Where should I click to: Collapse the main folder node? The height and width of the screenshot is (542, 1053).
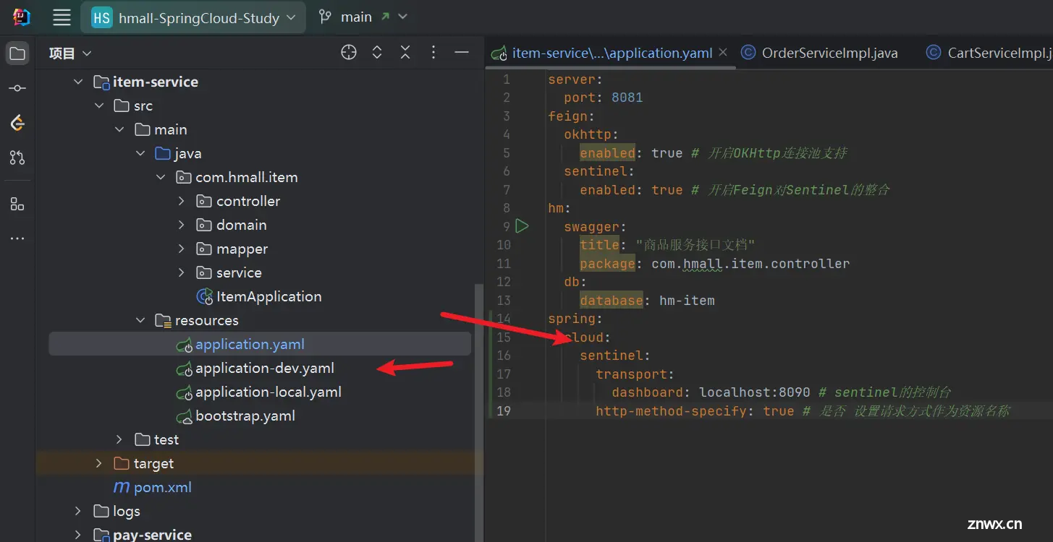click(119, 130)
